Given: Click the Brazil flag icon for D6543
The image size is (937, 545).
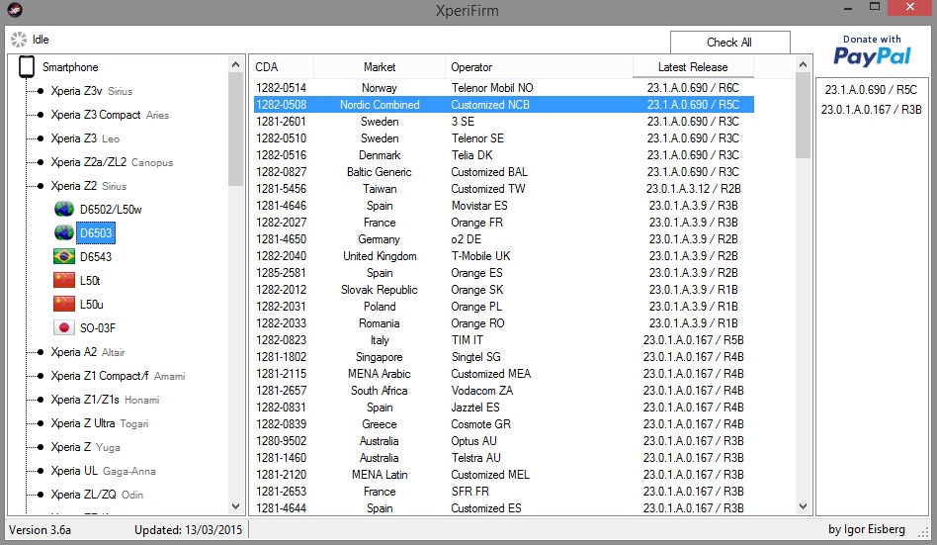Looking at the screenshot, I should tap(64, 256).
